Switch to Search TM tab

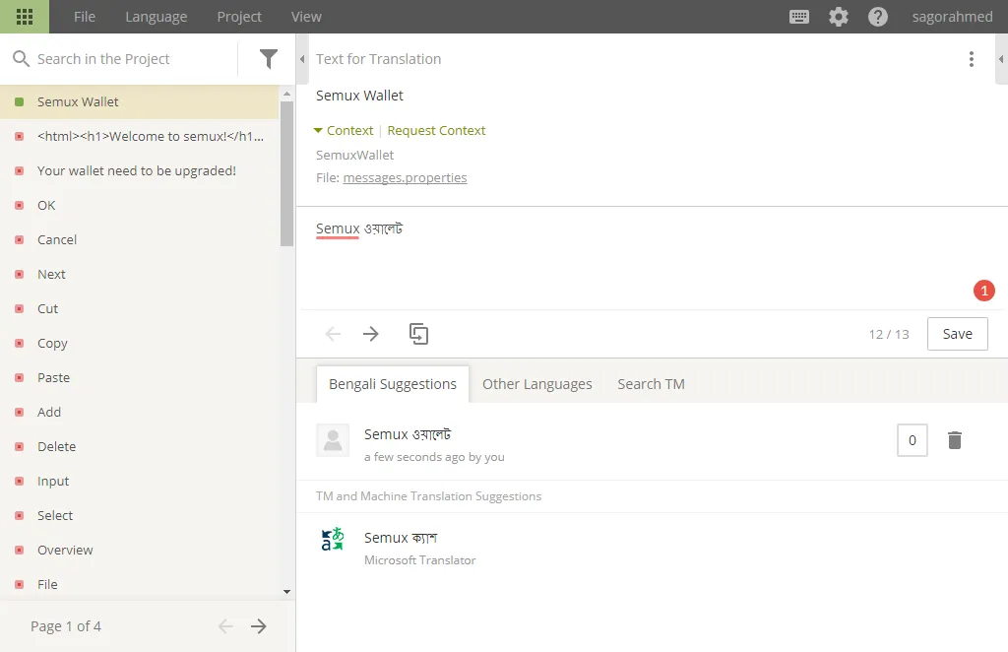(651, 384)
